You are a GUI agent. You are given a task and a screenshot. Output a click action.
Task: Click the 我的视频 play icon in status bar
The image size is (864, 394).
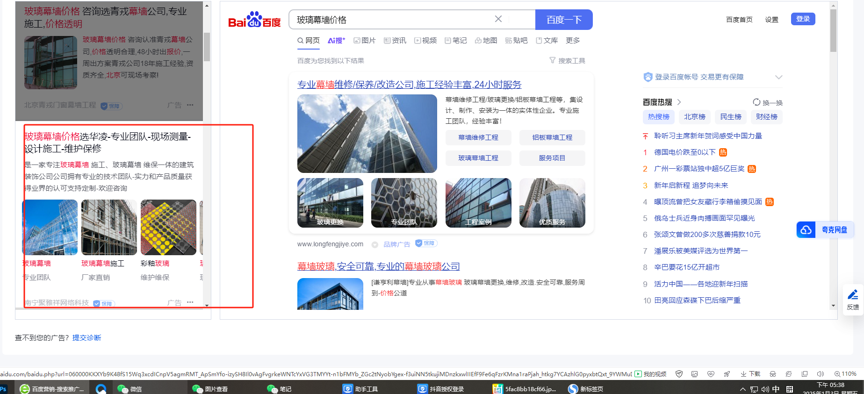(638, 374)
